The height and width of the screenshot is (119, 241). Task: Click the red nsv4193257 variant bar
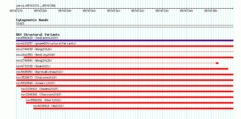[x=125, y=46]
